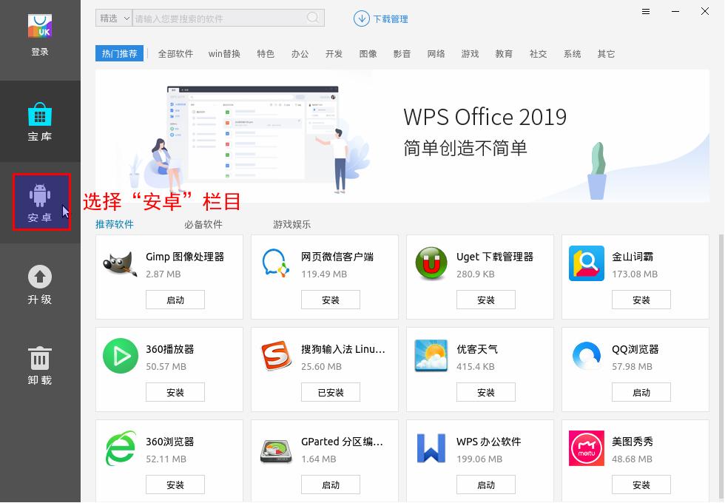Click the 金山词霸 app icon

(586, 263)
